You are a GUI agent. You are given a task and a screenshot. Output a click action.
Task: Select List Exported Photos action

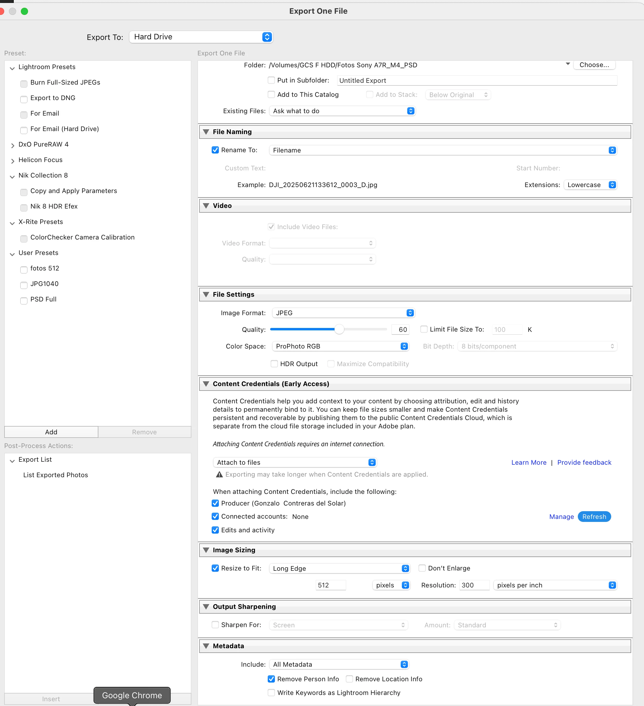coord(55,475)
